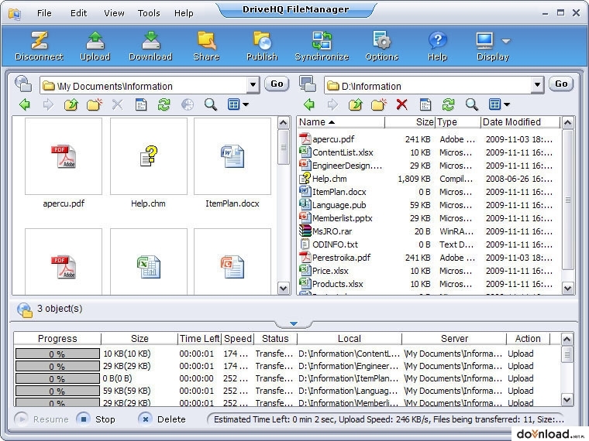Go back in local pane navigation
589x441 pixels.
coord(309,104)
